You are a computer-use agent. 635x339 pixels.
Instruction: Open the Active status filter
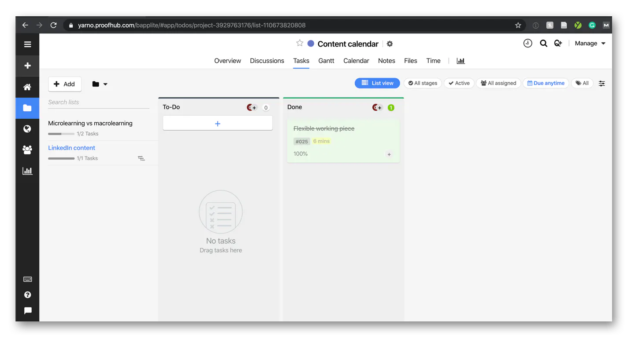click(x=459, y=83)
